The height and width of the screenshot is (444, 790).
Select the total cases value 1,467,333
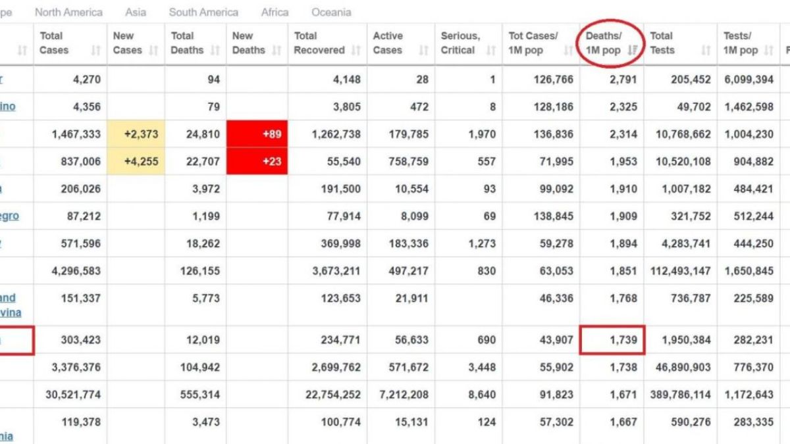tap(76, 134)
